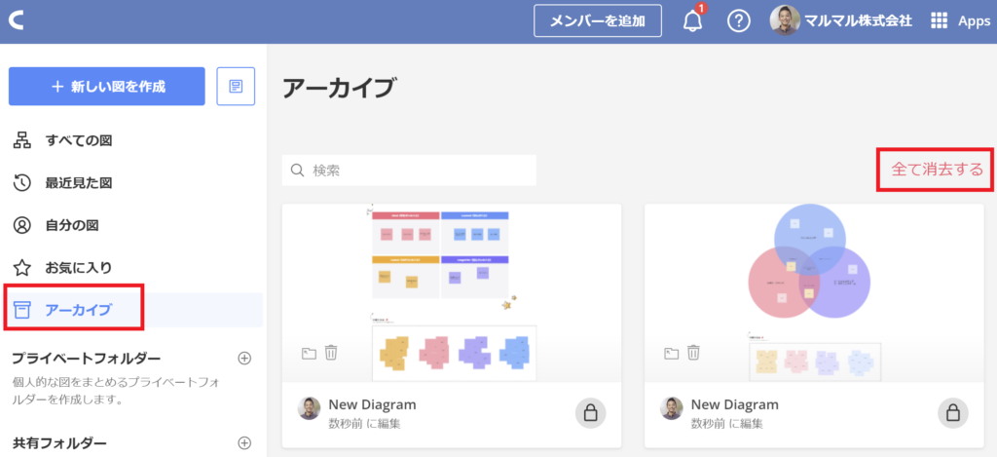
Task: Click メンバーを追加 button
Action: click(x=598, y=20)
